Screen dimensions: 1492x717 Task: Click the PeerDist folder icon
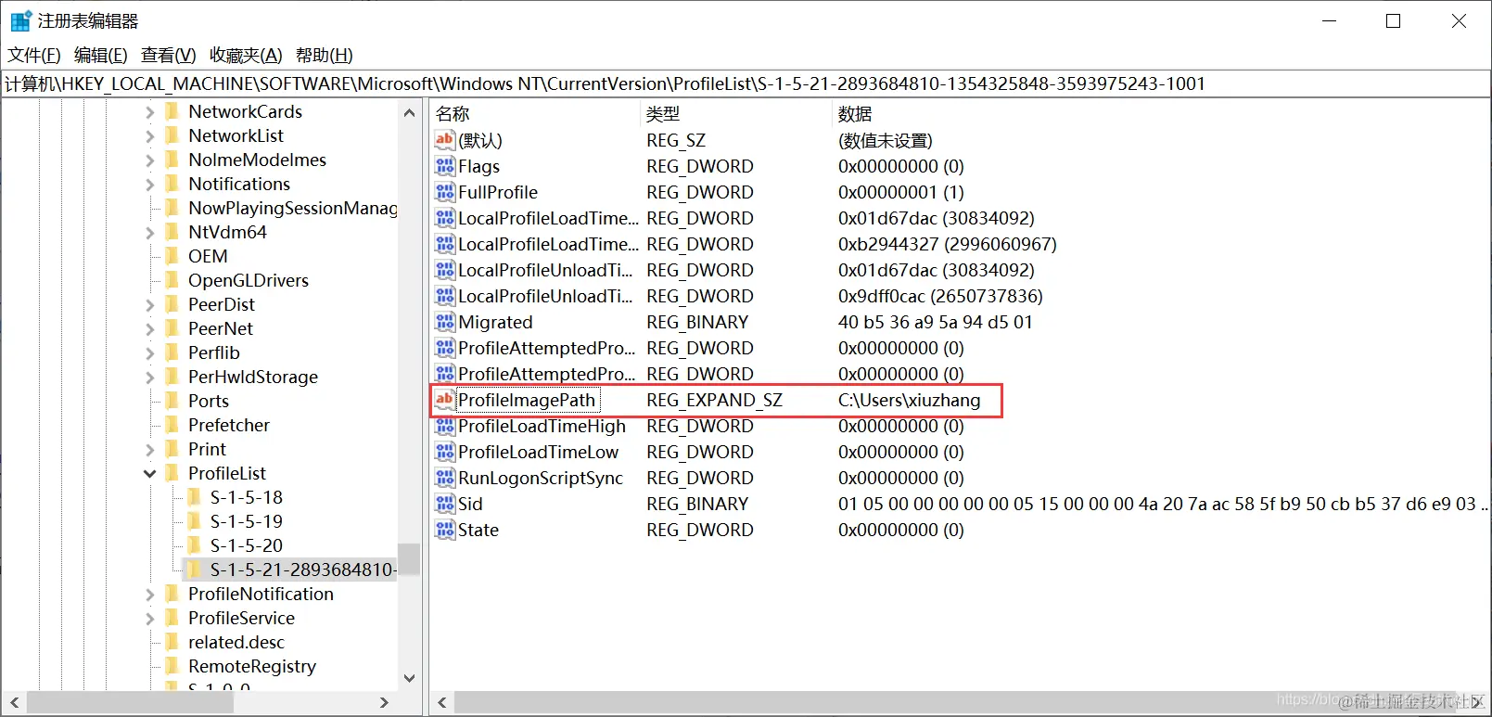[x=172, y=304]
